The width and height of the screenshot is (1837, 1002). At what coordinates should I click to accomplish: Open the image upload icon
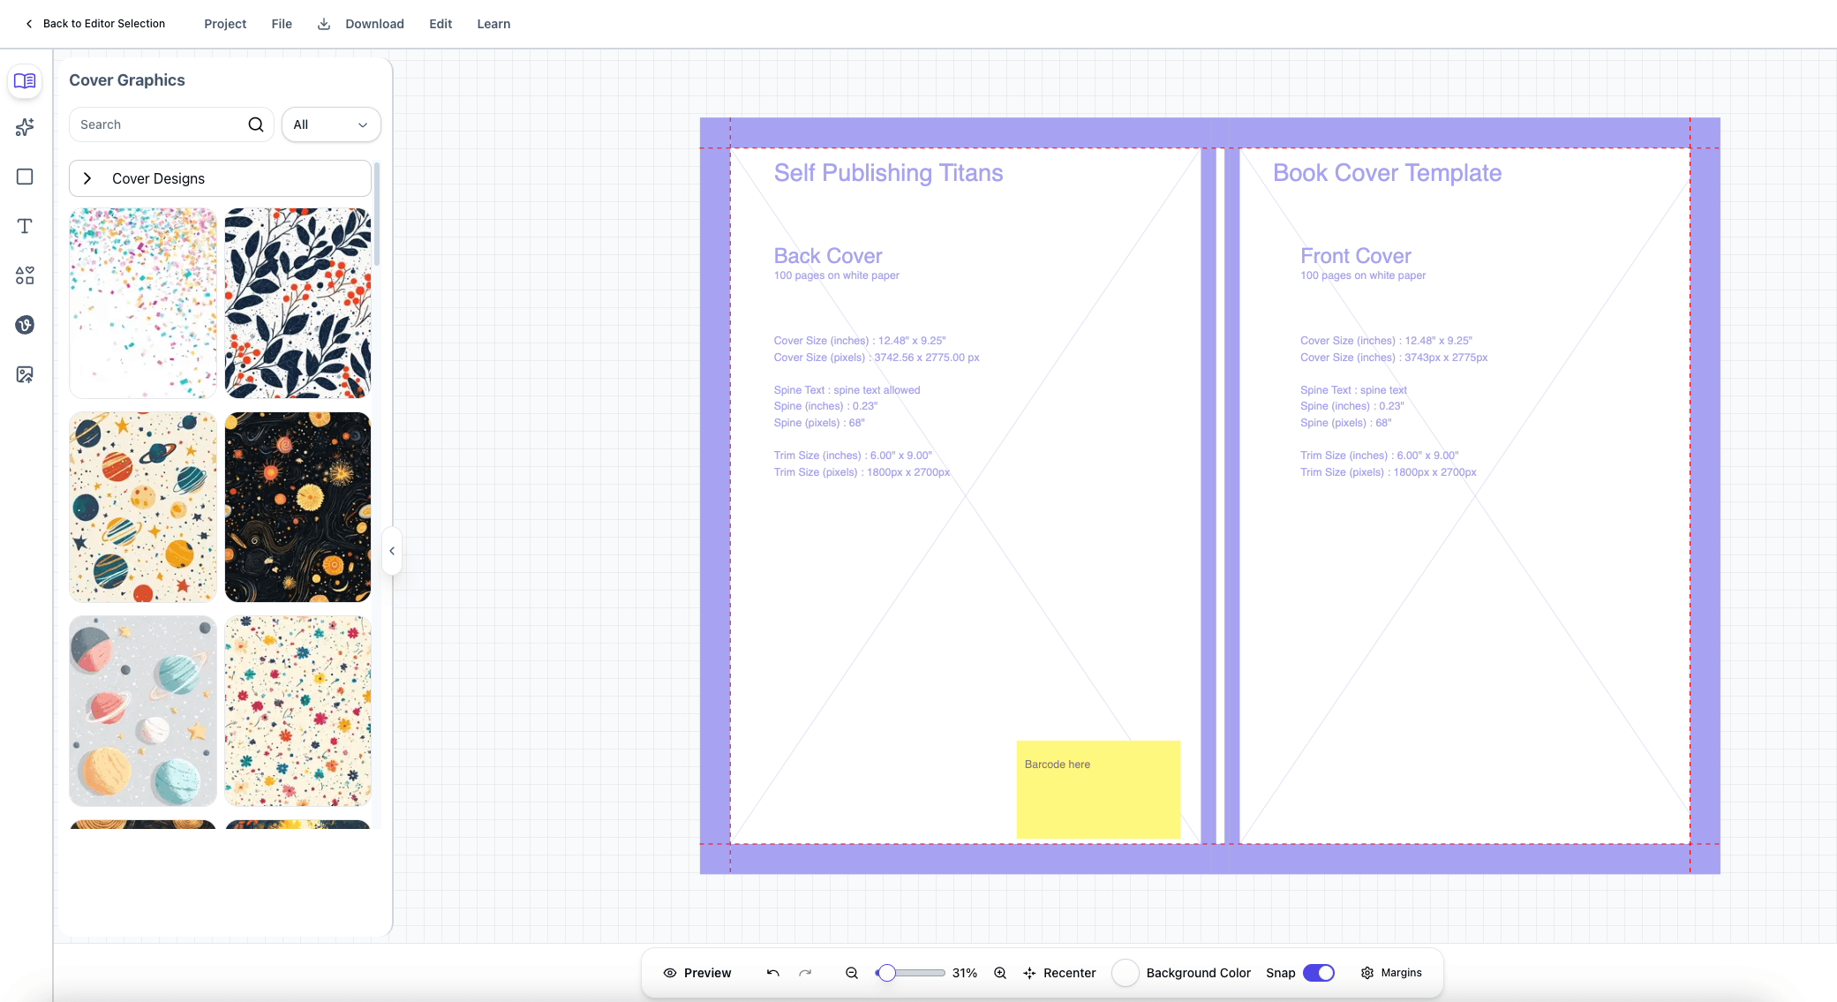click(x=25, y=374)
